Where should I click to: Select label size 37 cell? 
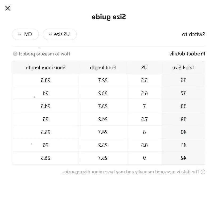pos(183,93)
